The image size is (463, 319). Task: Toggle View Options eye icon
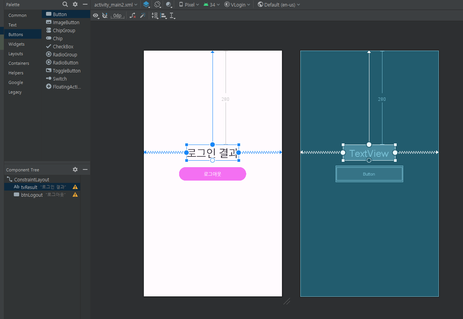tap(96, 16)
